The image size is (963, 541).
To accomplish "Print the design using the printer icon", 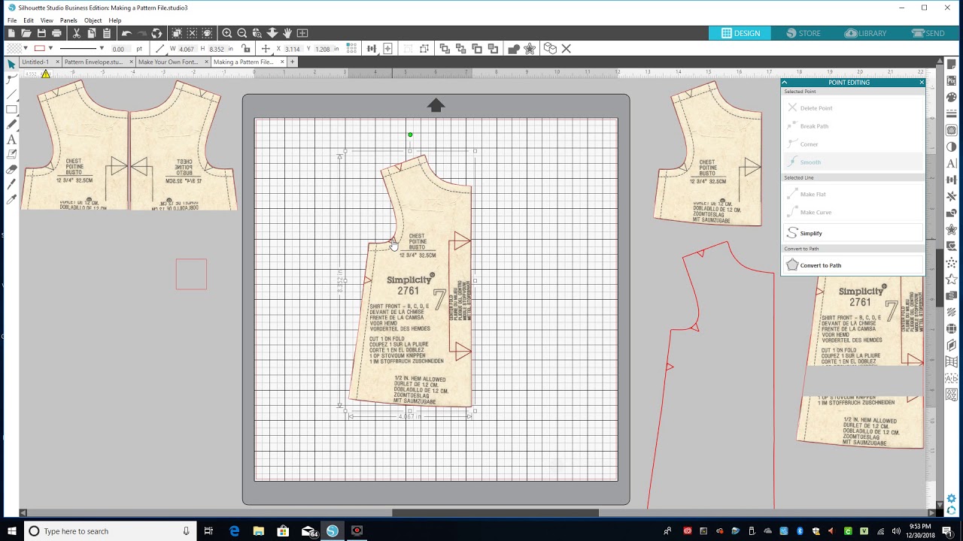I will point(56,33).
